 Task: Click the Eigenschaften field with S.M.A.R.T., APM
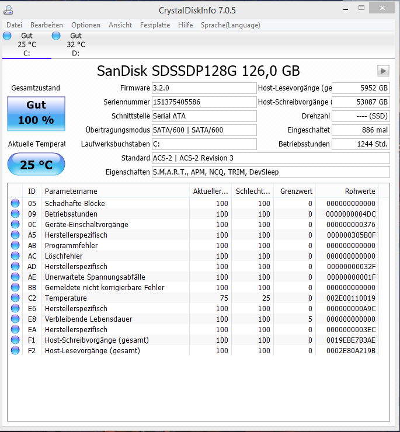(x=271, y=172)
